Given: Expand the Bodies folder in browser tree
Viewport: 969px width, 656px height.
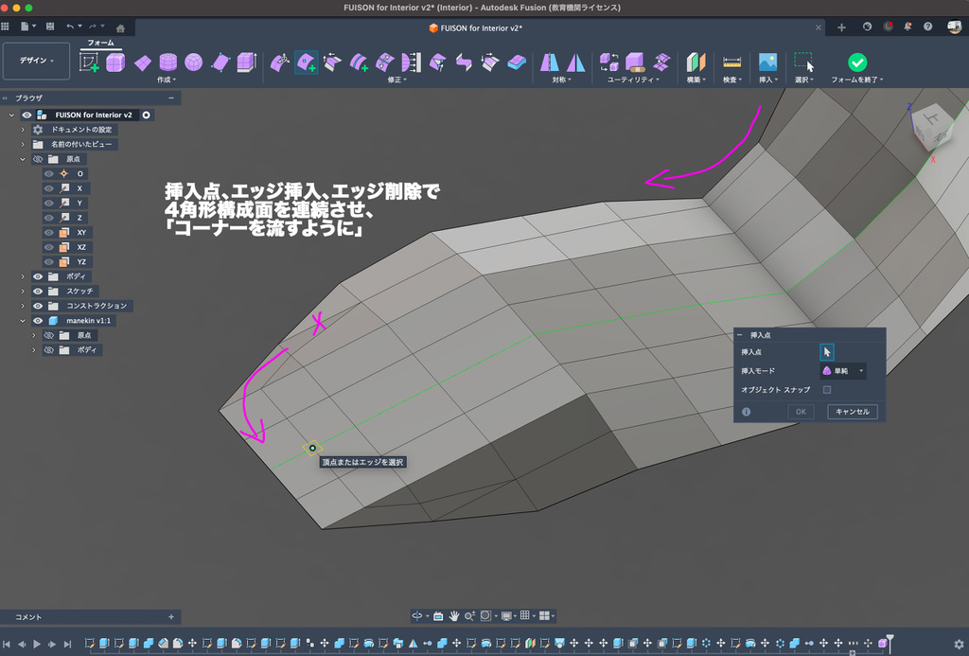Looking at the screenshot, I should pyautogui.click(x=24, y=276).
